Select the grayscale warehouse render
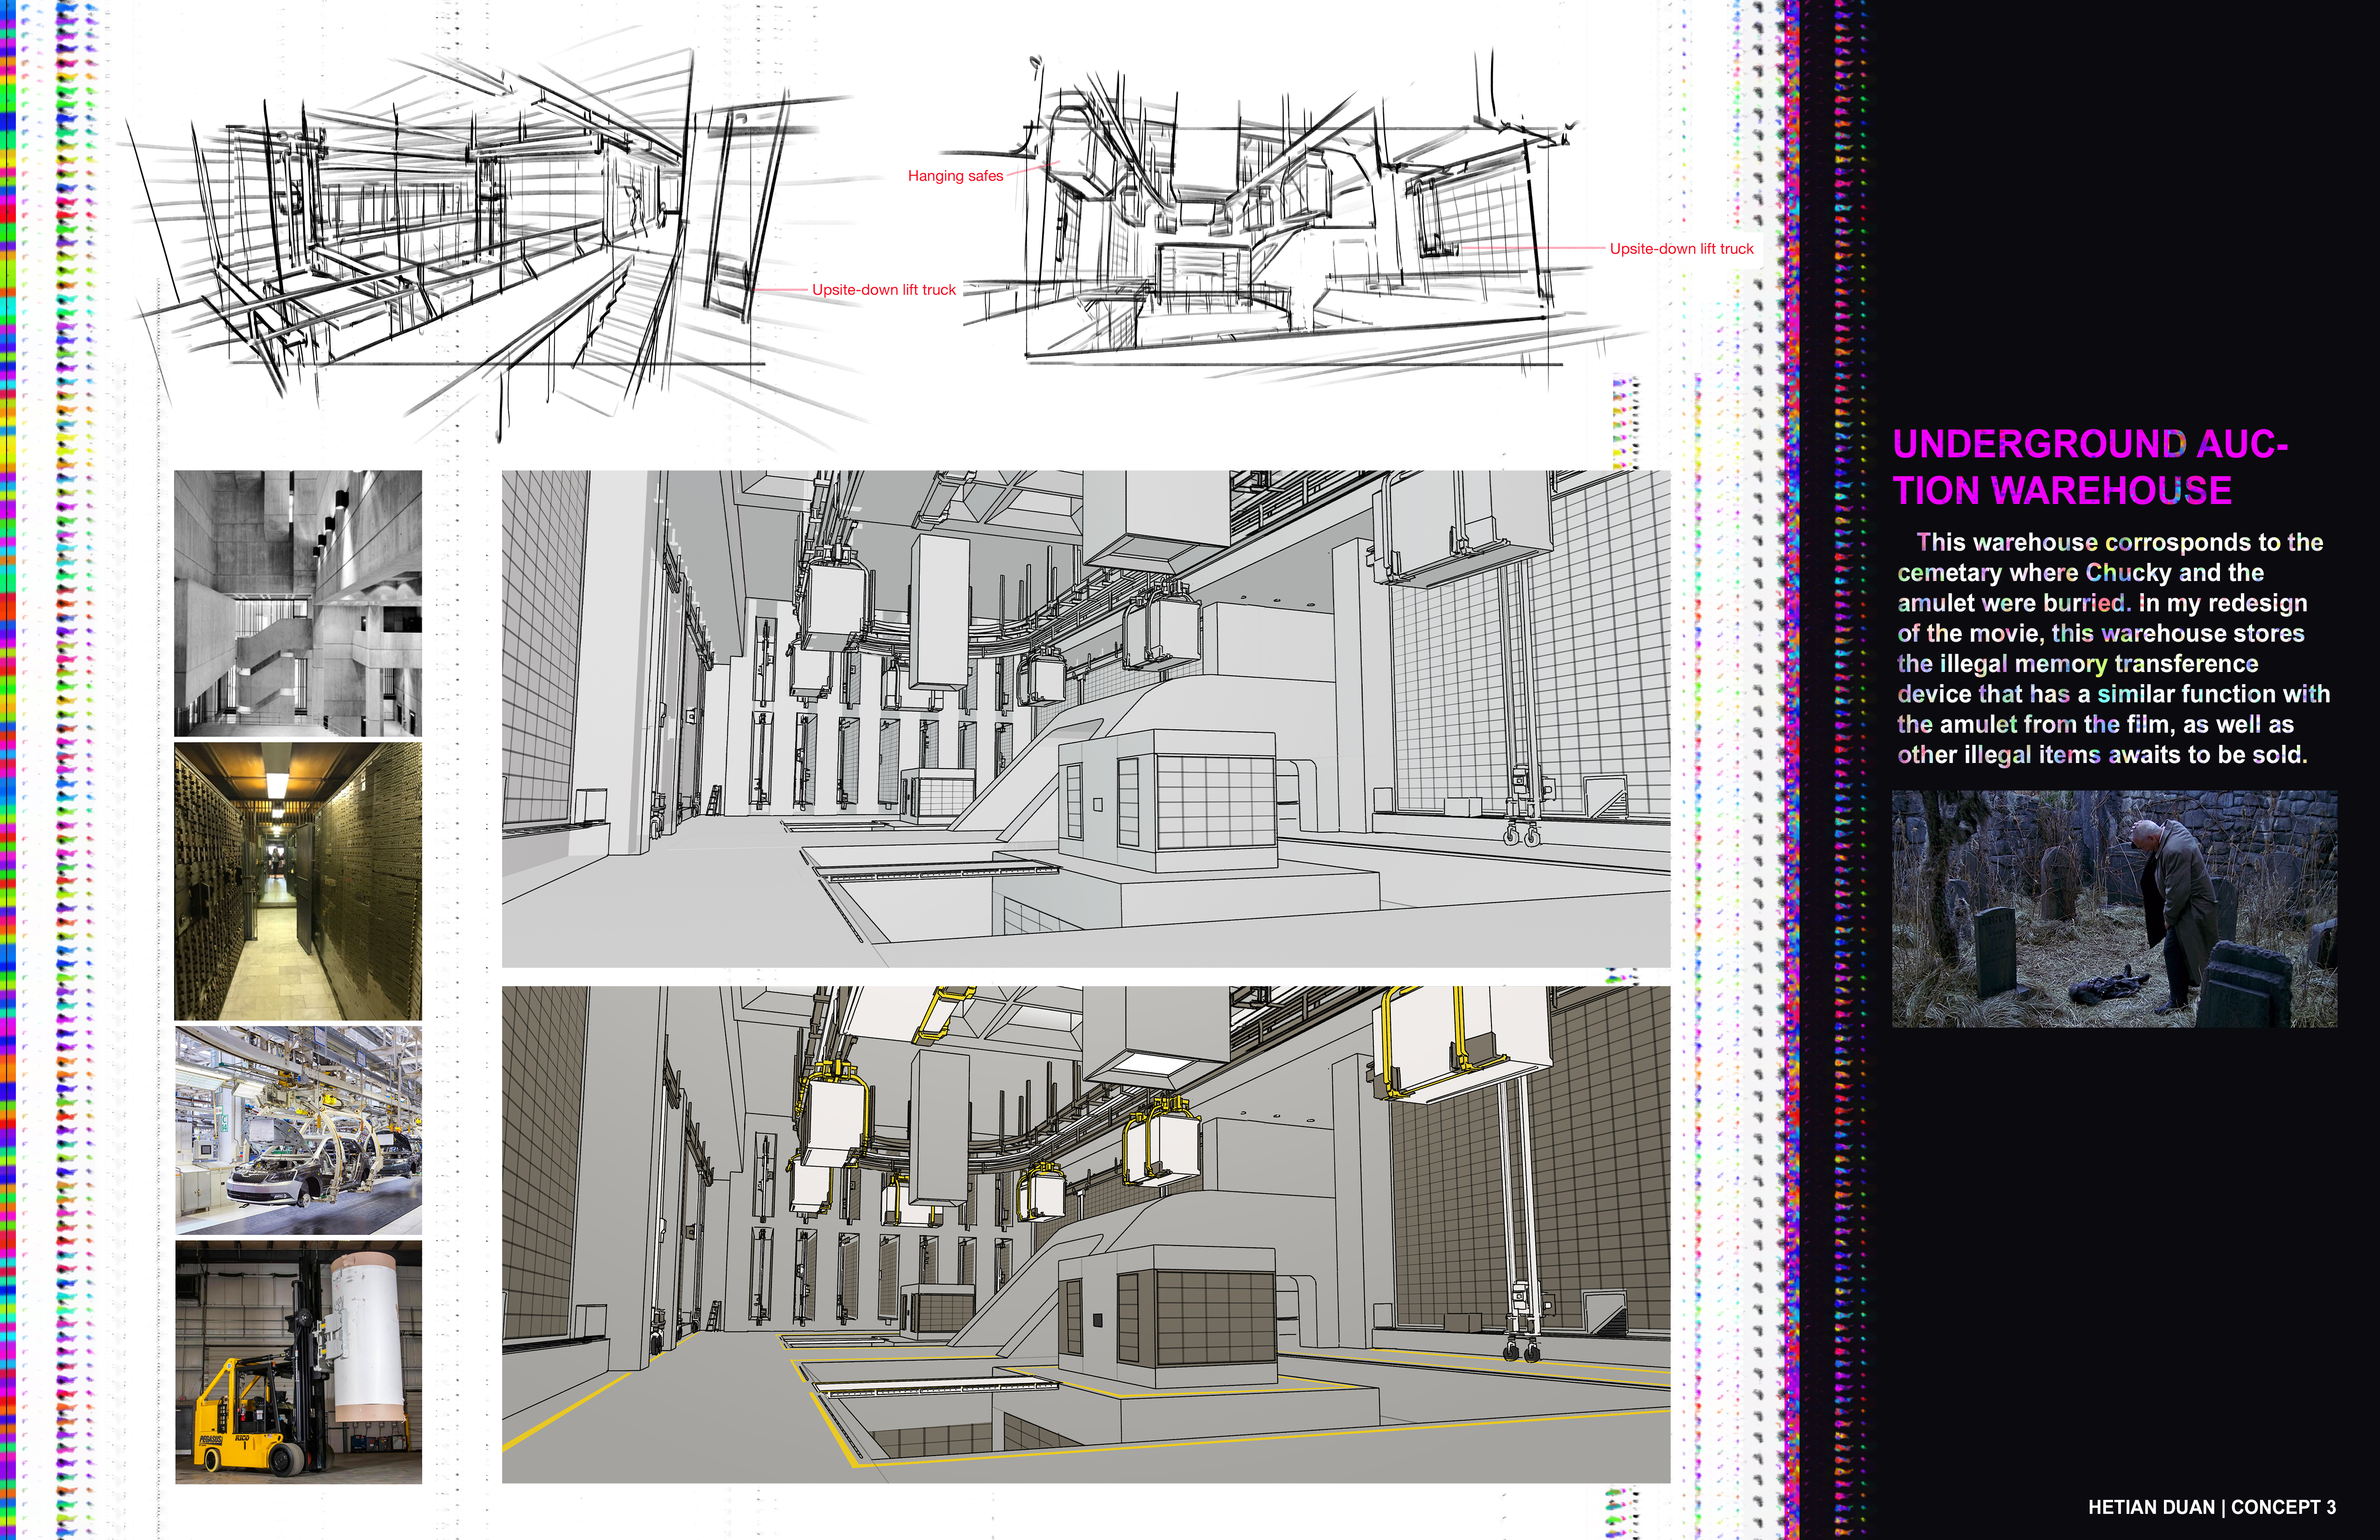This screenshot has width=2380, height=1540. 1085,718
